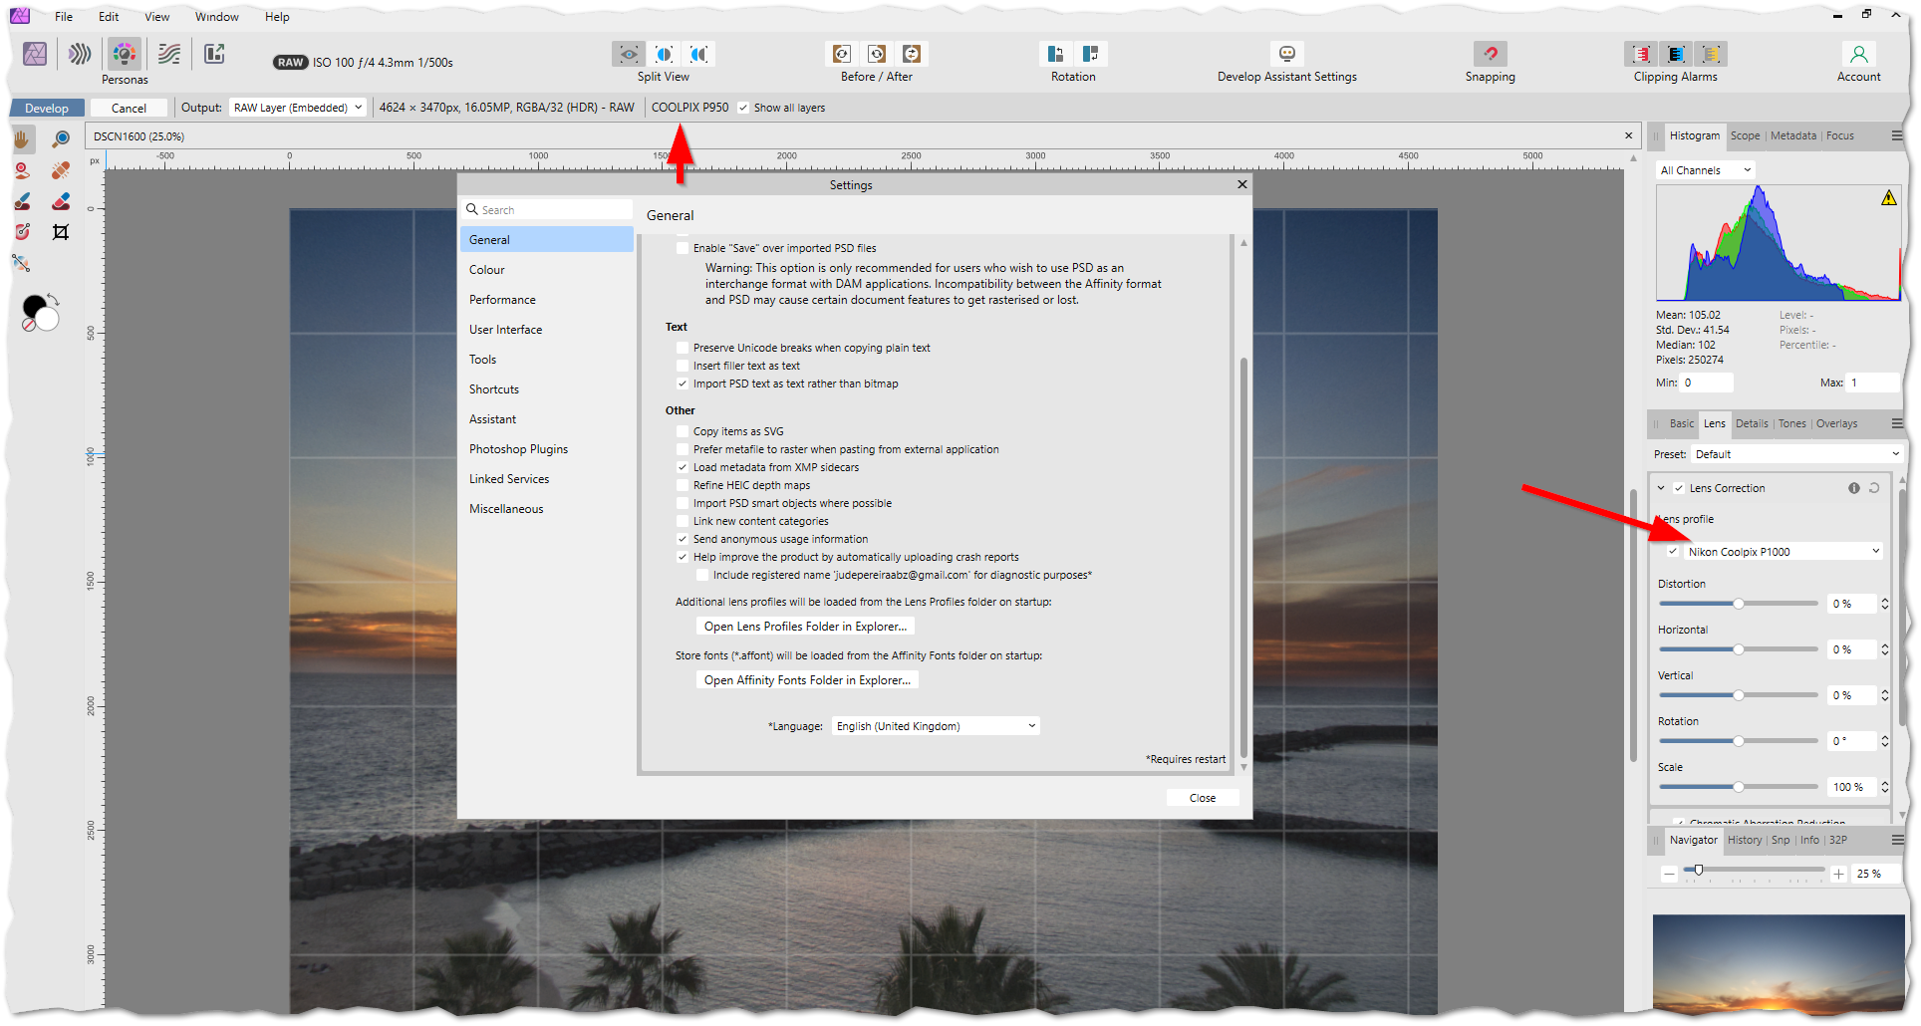Select the View hand tool
The width and height of the screenshot is (1921, 1026).
[23, 139]
